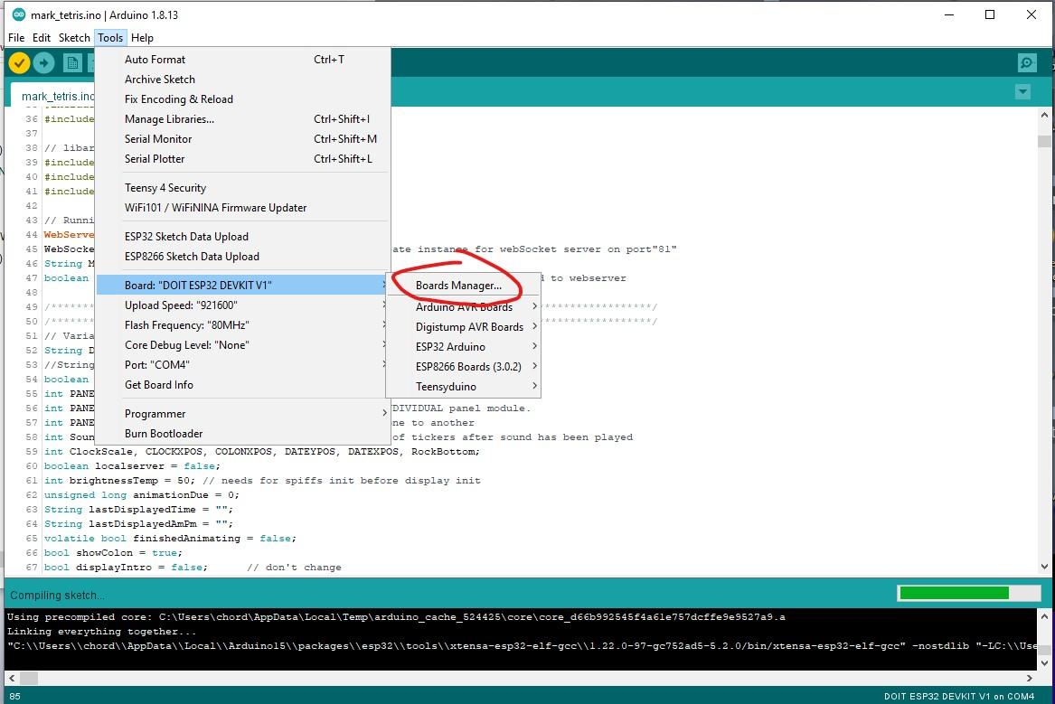
Task: Choose ESP32 Sketch Data Upload
Action: (x=243, y=237)
